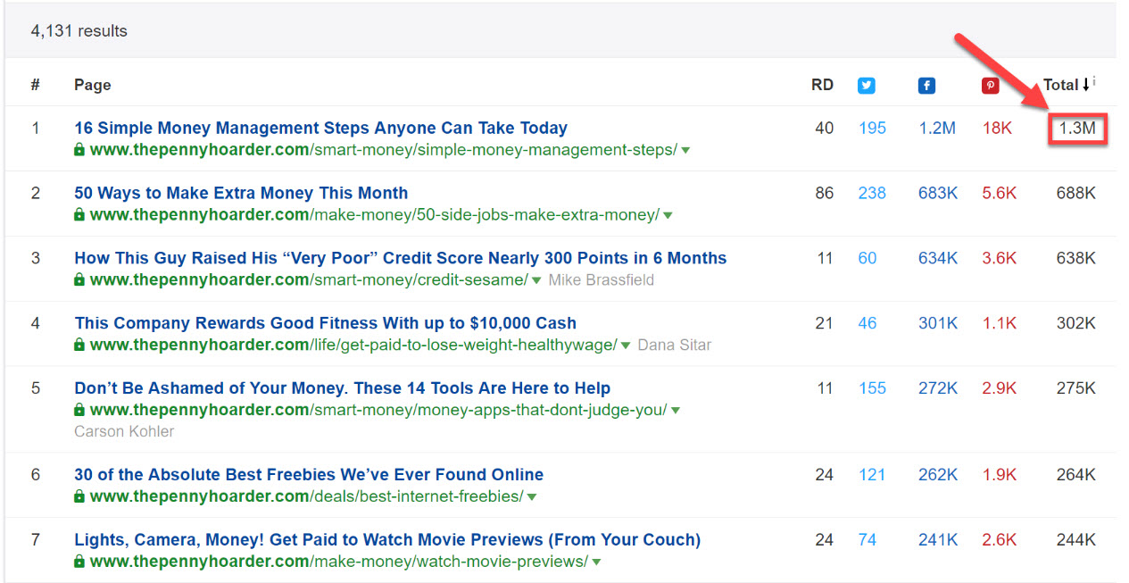The height and width of the screenshot is (583, 1129).
Task: Click the highlighted 1.3M total value
Action: 1076,129
